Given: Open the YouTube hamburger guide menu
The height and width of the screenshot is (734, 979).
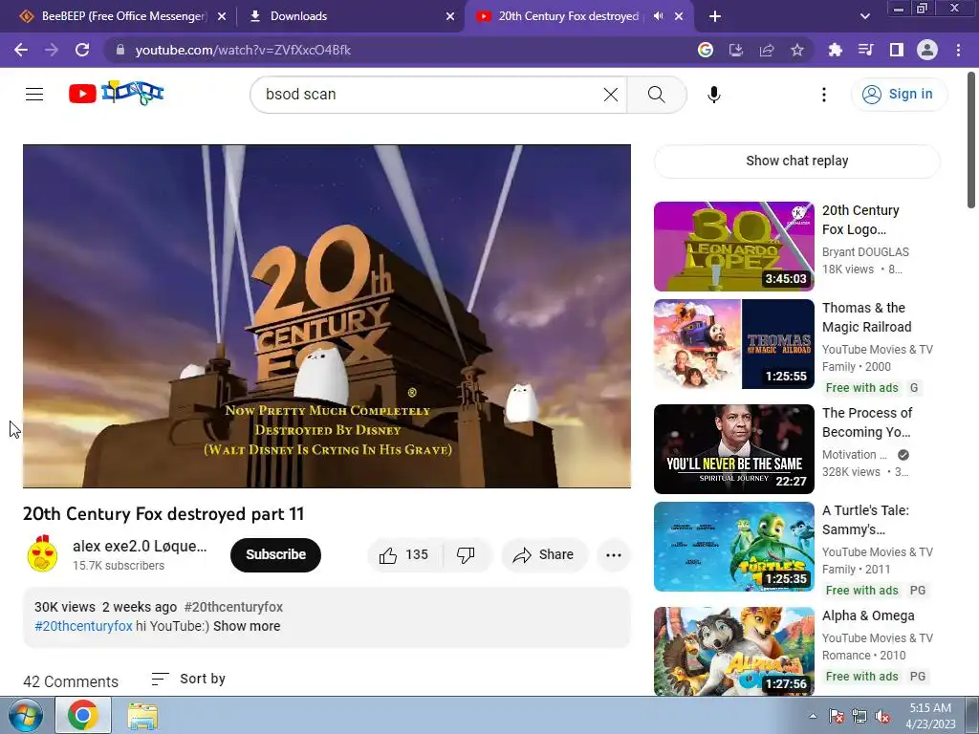Looking at the screenshot, I should 34,95.
